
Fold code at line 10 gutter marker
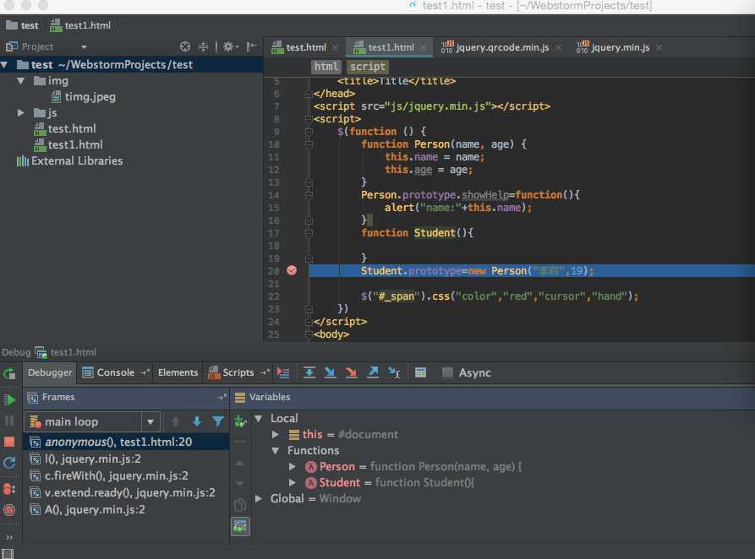[x=309, y=144]
